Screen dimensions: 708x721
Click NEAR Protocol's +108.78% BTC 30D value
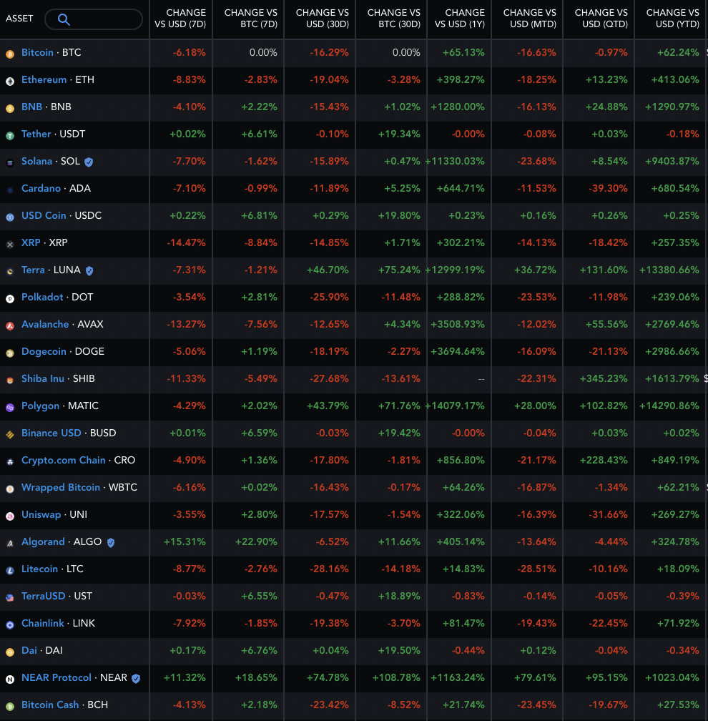396,677
